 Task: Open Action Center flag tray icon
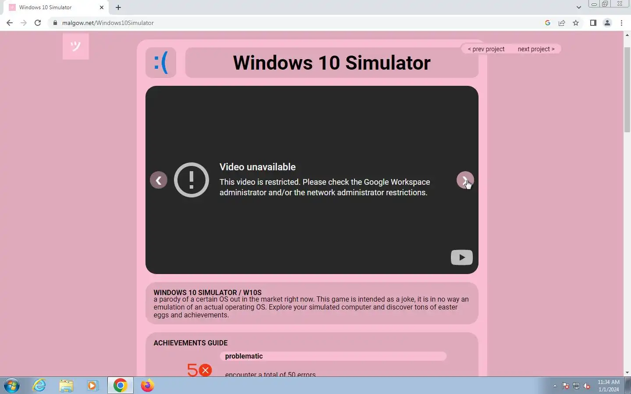[x=566, y=386]
